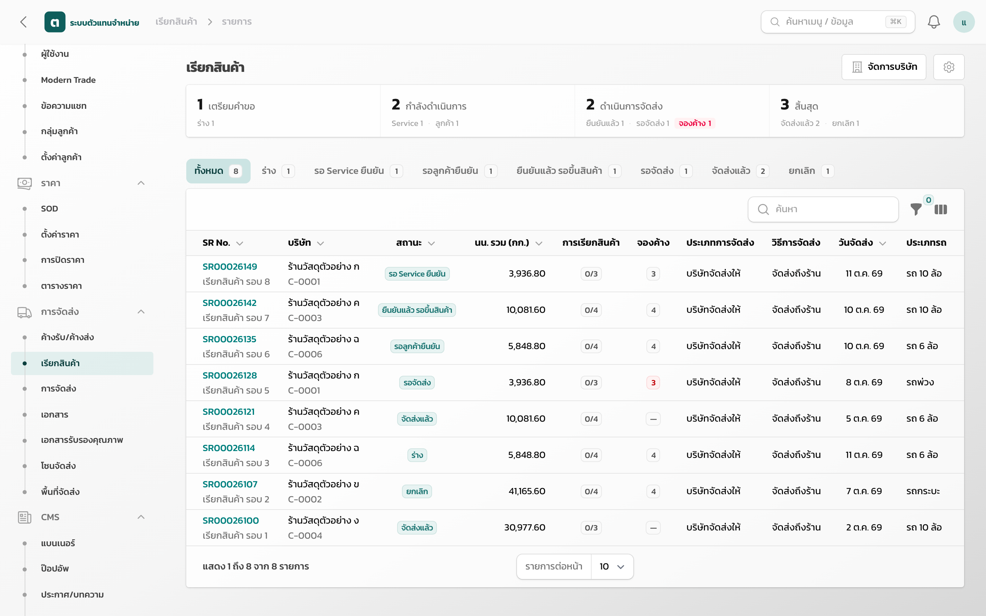Click the เตรียมคำขอ summary card
986x616 pixels.
tap(283, 111)
